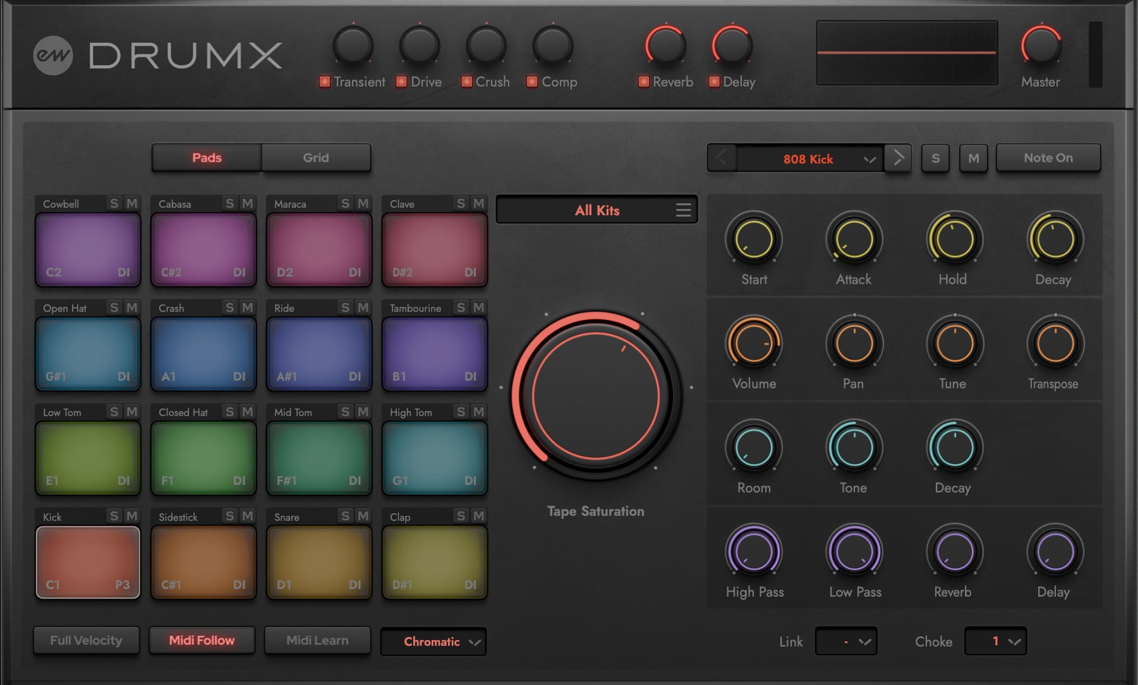Mute the Mid Tom pad

[x=363, y=412]
